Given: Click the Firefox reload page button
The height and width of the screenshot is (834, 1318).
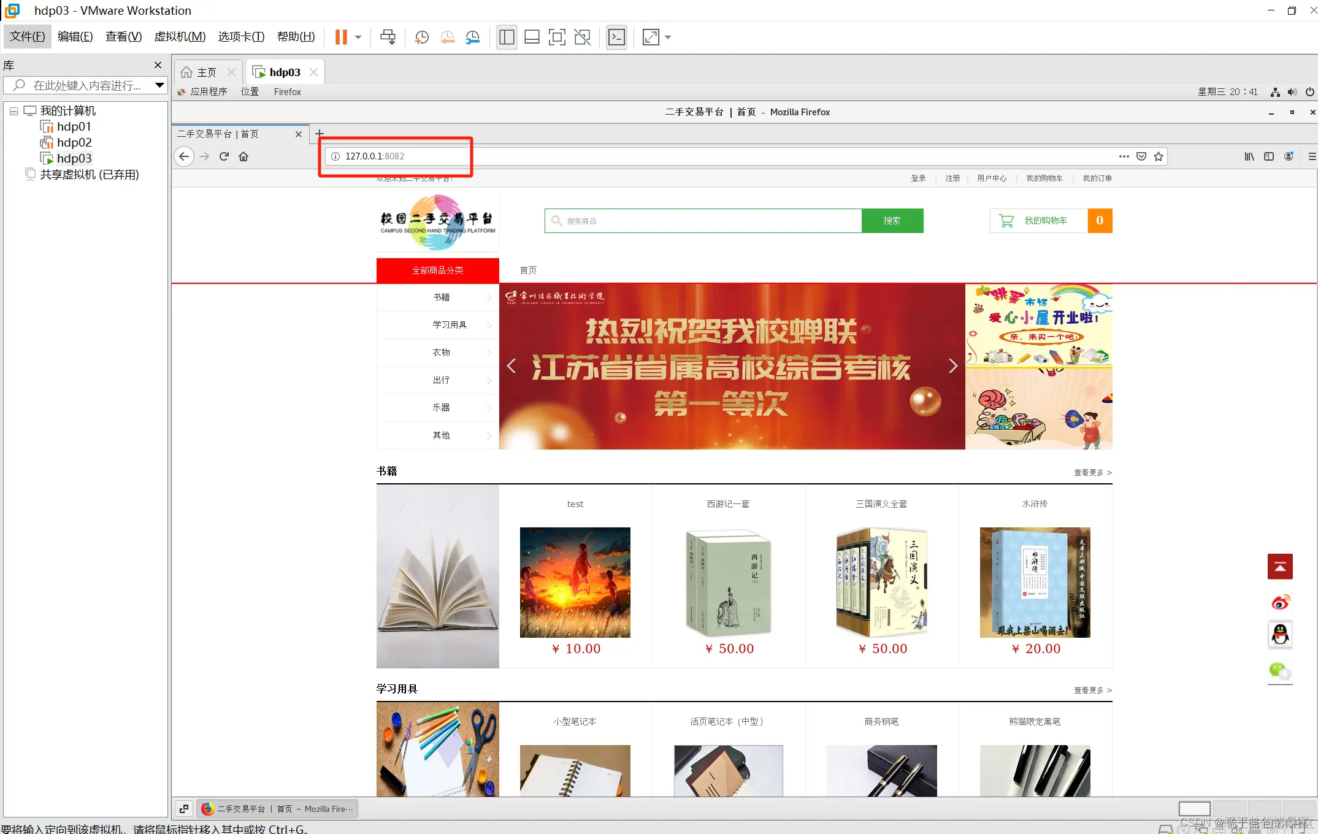Looking at the screenshot, I should (x=224, y=156).
